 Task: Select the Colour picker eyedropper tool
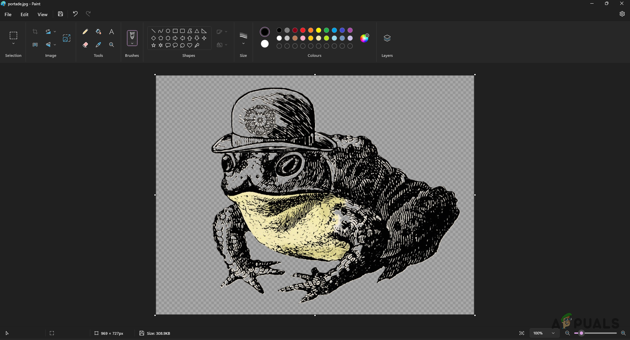click(x=98, y=45)
